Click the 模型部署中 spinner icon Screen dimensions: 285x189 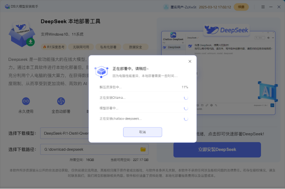[186, 108]
